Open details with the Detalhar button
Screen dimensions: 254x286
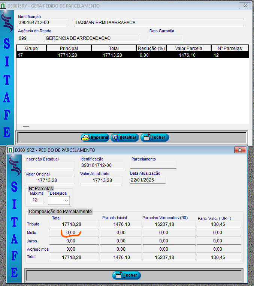click(x=124, y=138)
